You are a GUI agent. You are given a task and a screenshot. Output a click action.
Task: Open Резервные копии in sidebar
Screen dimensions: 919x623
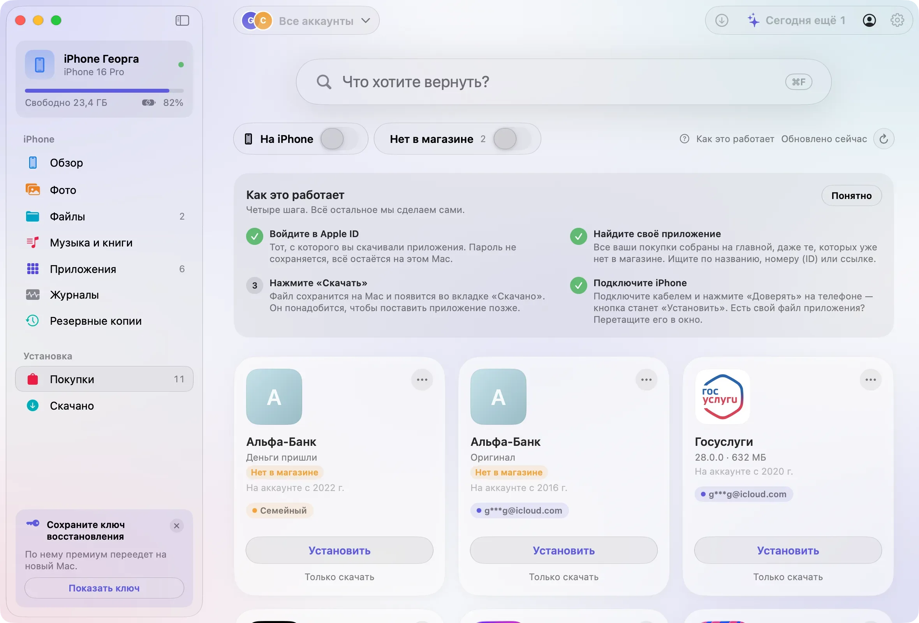pos(104,320)
